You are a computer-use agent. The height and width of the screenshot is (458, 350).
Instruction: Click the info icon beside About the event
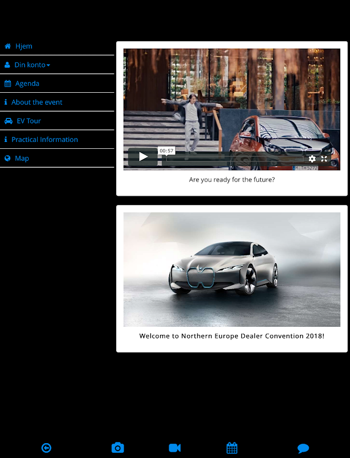point(6,102)
